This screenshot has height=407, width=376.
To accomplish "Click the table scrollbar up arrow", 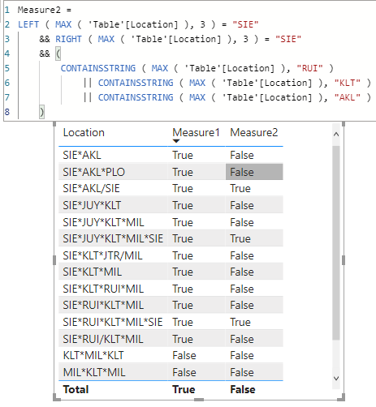I will coord(336,134).
